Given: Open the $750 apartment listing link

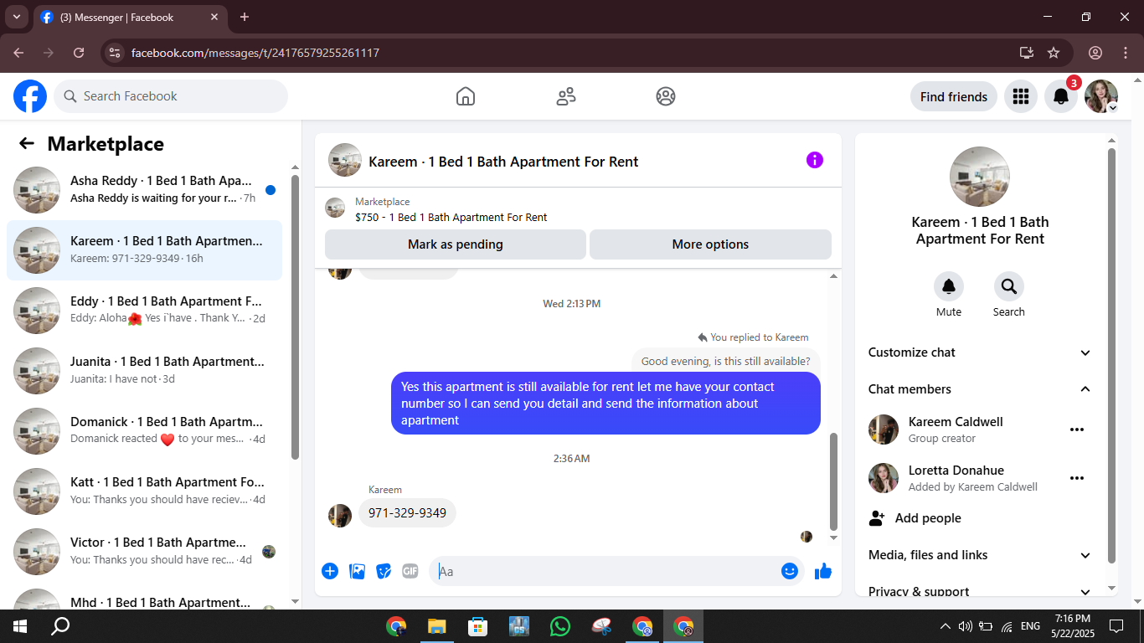Looking at the screenshot, I should [451, 218].
